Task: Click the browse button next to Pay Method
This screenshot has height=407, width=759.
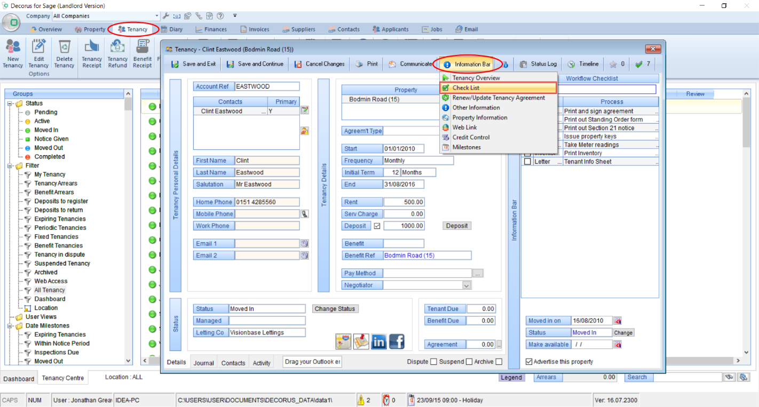Action: [x=478, y=273]
